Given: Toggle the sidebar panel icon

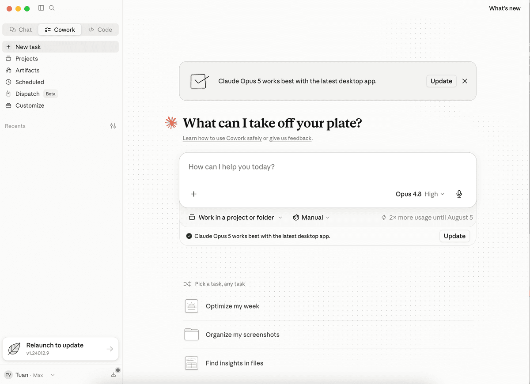Looking at the screenshot, I should 41,8.
